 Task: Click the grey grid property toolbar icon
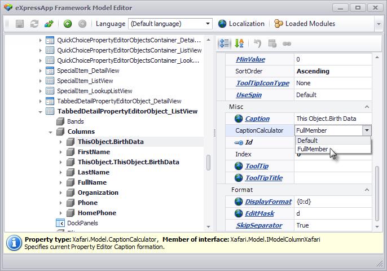click(272, 43)
